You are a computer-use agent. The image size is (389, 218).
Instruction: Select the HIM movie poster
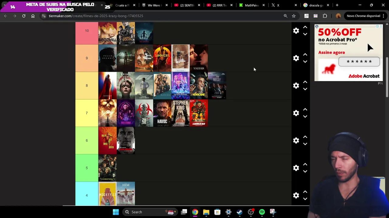pos(126,194)
